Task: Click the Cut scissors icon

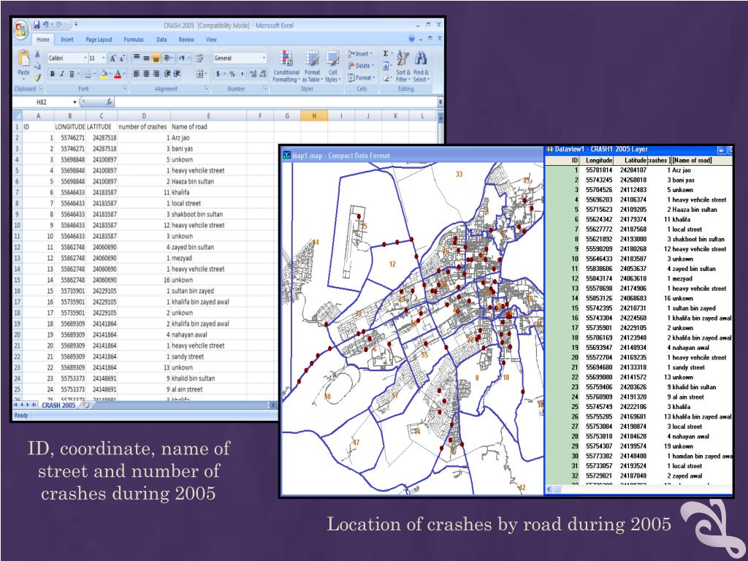Action: click(37, 54)
